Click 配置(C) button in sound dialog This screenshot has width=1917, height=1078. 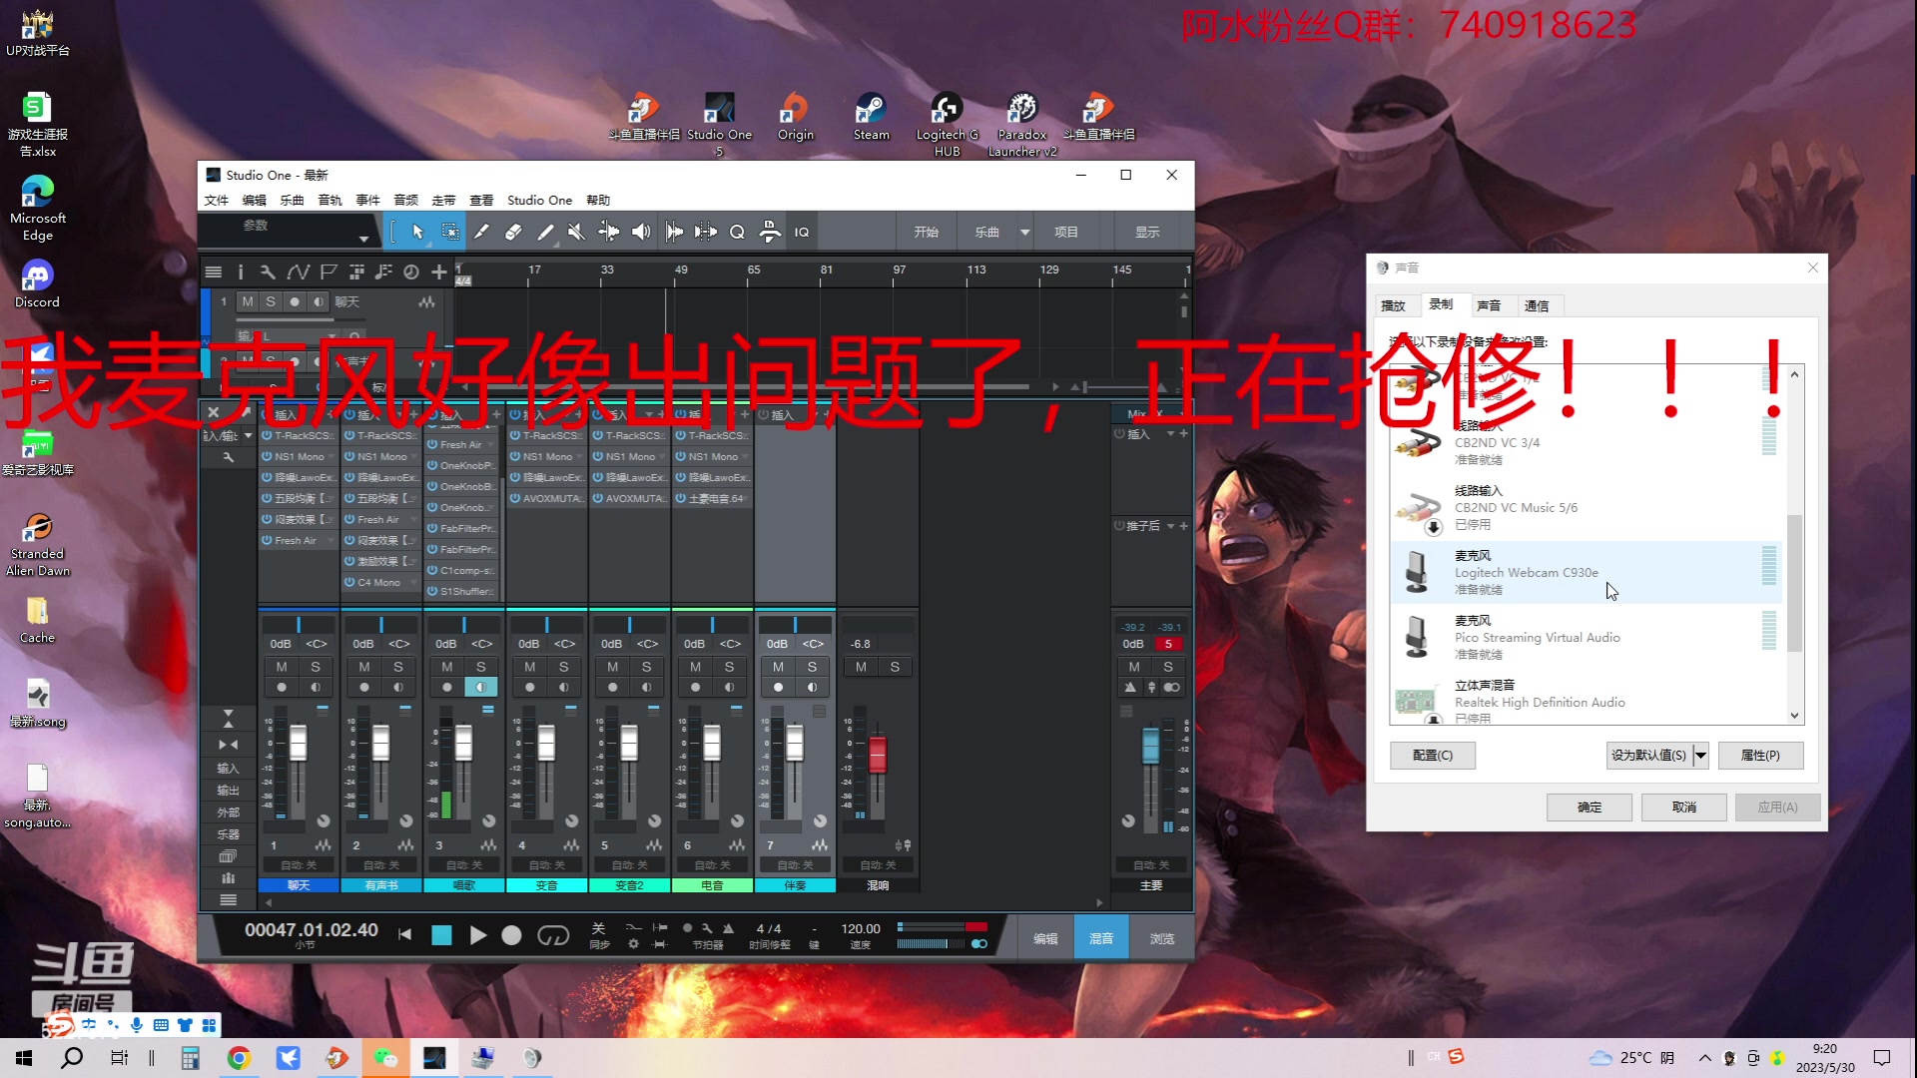click(x=1432, y=756)
